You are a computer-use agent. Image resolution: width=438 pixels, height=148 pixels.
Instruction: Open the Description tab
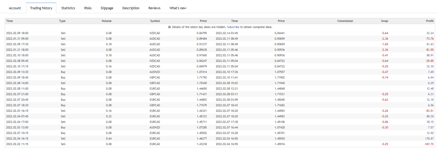(131, 8)
